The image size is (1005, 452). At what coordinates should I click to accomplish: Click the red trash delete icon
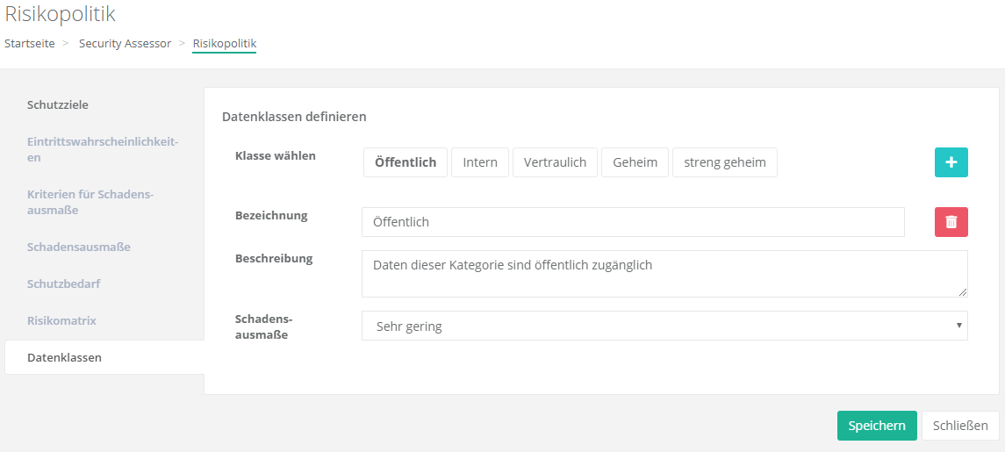point(951,222)
